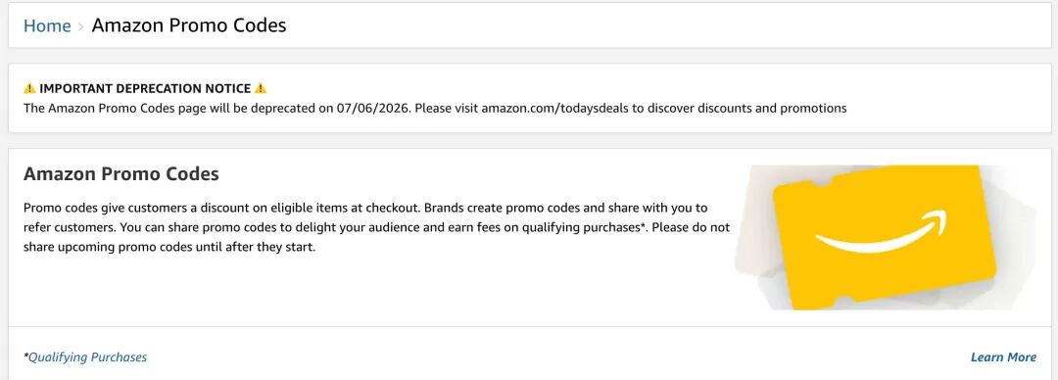Click the yellow promo ticket image
The width and height of the screenshot is (1058, 380).
(x=886, y=238)
